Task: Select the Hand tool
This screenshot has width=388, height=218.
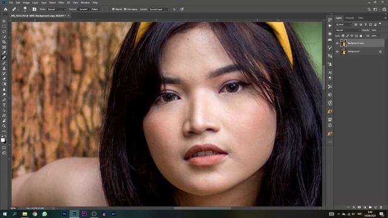Action: point(4,121)
